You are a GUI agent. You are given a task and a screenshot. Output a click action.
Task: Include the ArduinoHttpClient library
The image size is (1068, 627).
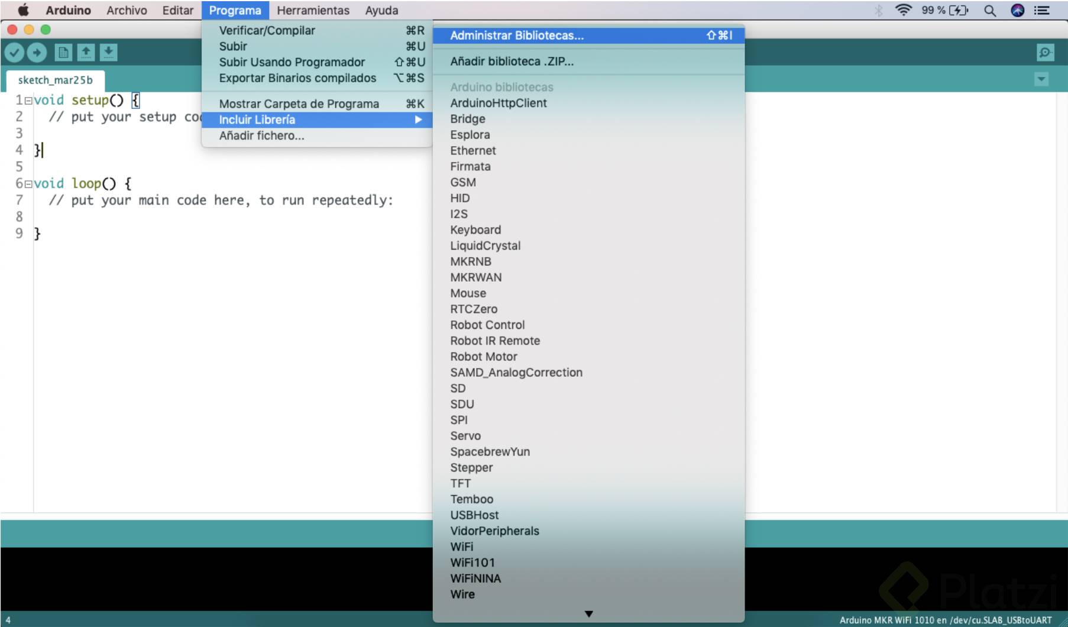(x=588, y=103)
